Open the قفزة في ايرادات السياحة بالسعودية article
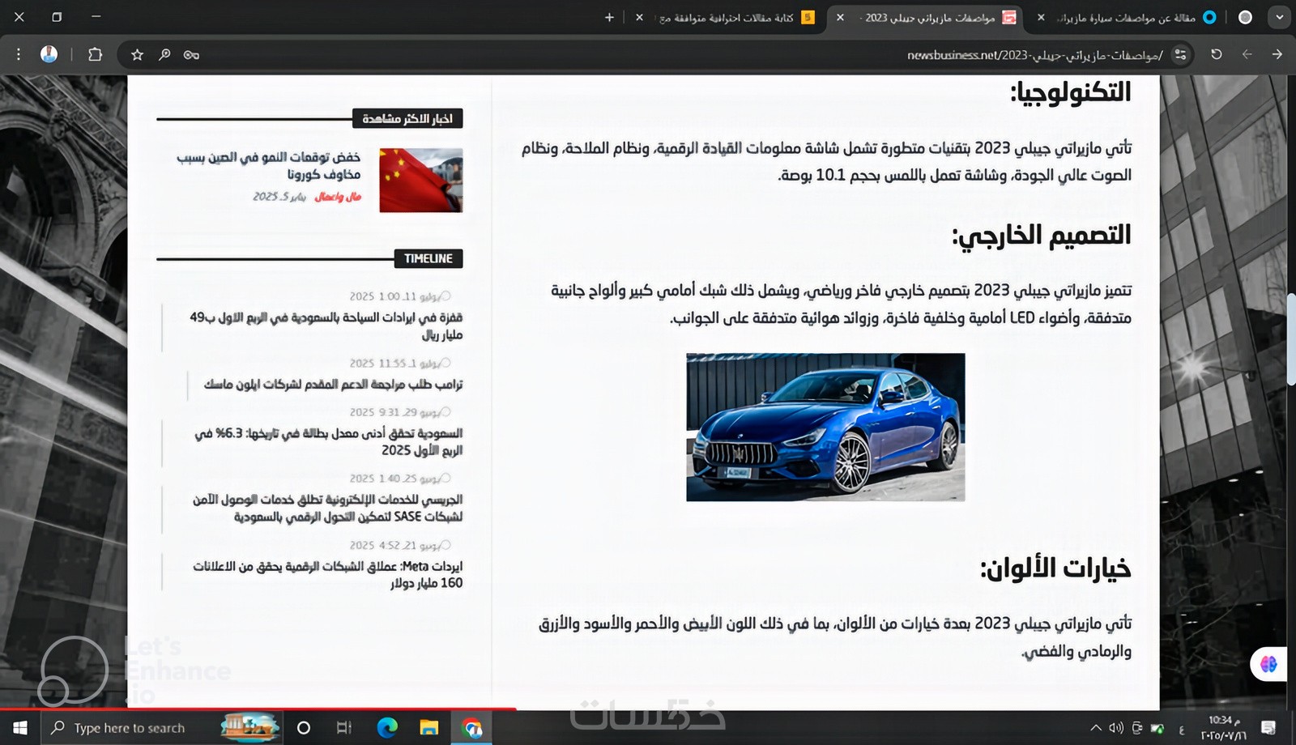1296x745 pixels. pyautogui.click(x=326, y=326)
